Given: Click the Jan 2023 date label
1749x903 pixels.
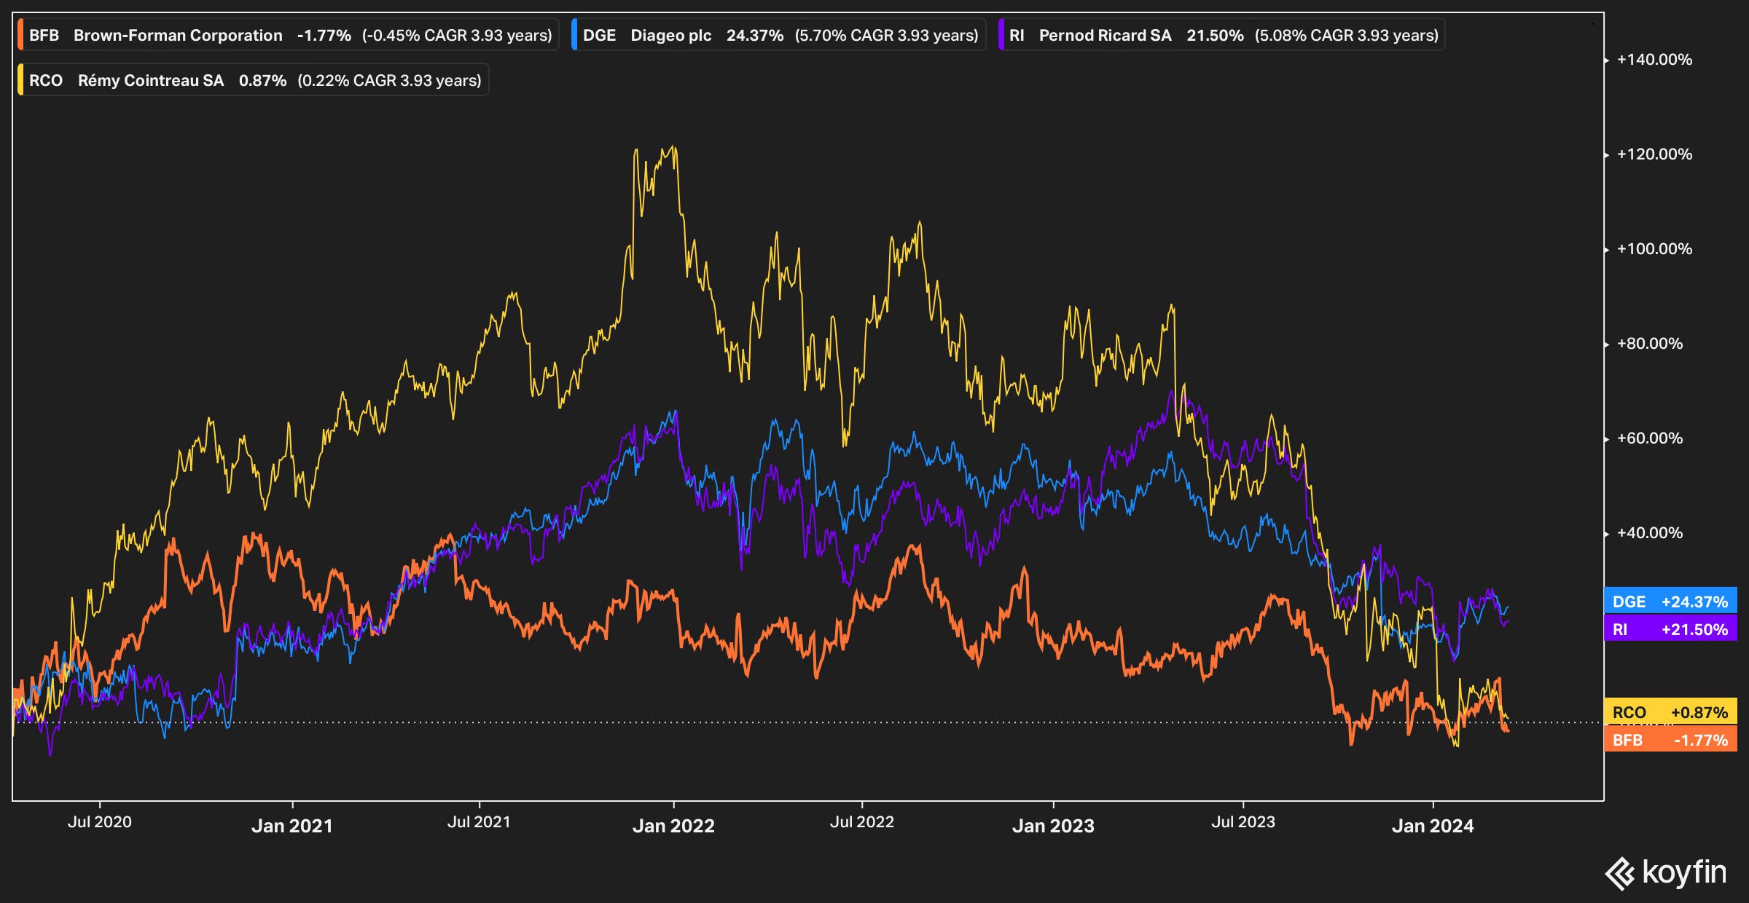Looking at the screenshot, I should pos(1053,826).
